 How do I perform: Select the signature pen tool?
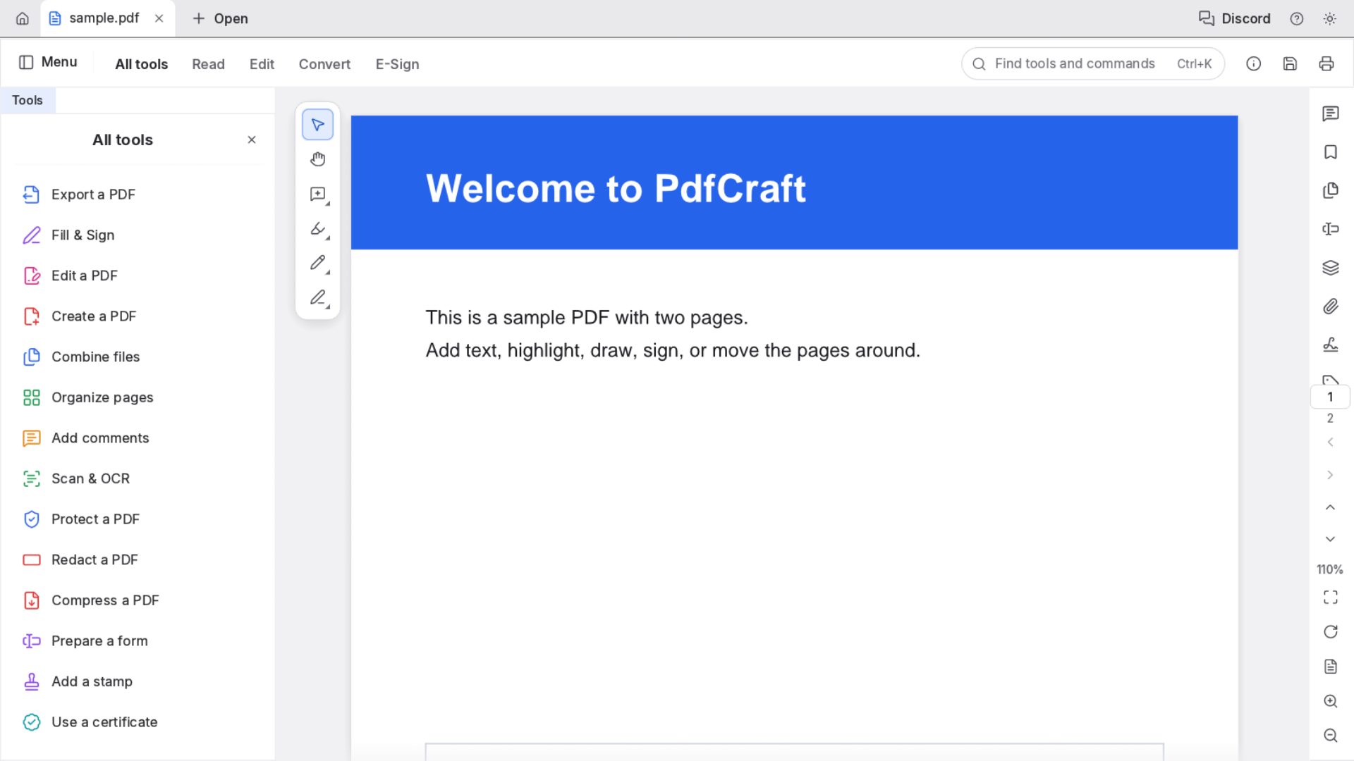point(317,297)
